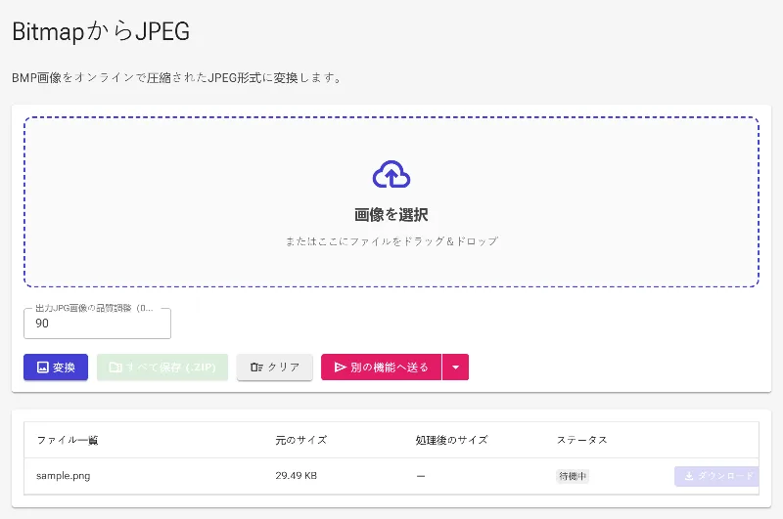The width and height of the screenshot is (783, 519).
Task: Click the 29.49 KB size value
Action: click(297, 476)
